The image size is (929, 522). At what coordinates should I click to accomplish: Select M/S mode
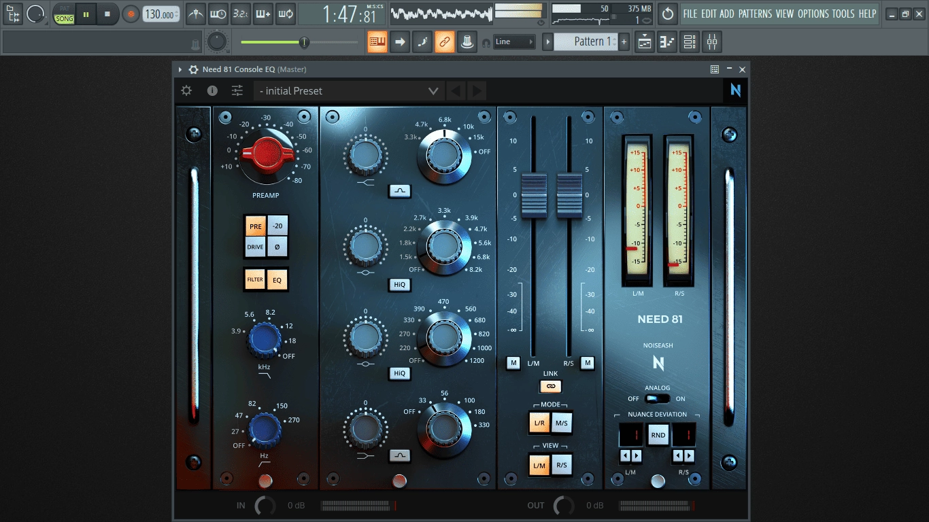562,423
